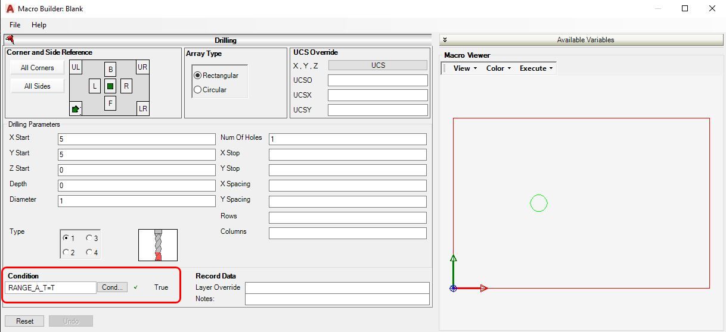Open the Execute dropdown in Macro Viewer
The image size is (726, 332).
point(536,68)
